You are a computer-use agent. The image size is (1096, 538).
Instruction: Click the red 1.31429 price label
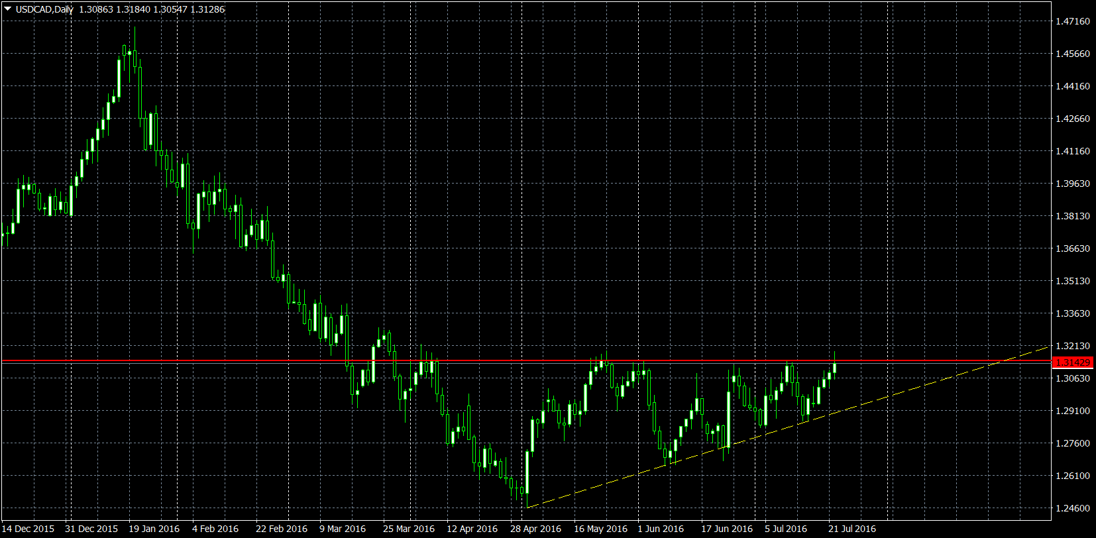tap(1072, 362)
